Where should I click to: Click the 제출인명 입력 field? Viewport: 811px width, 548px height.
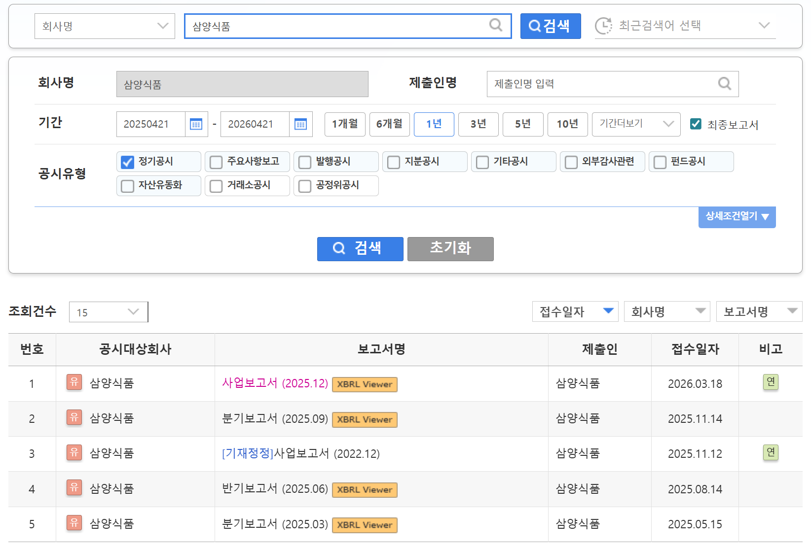coord(613,84)
